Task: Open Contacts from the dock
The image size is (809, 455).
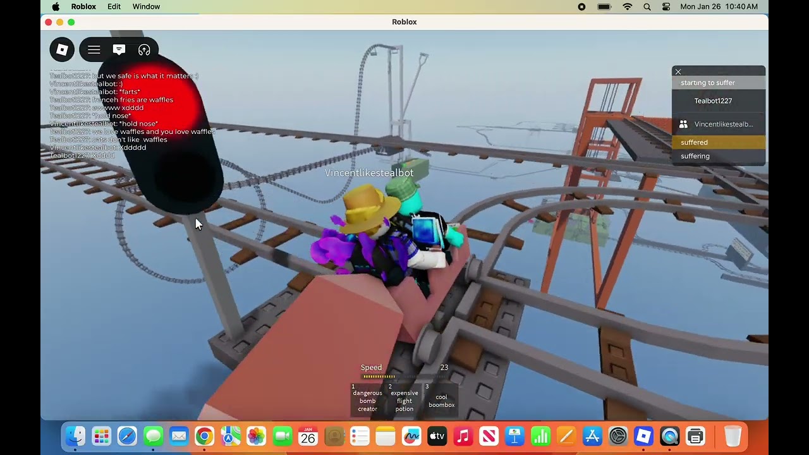Action: [x=334, y=436]
